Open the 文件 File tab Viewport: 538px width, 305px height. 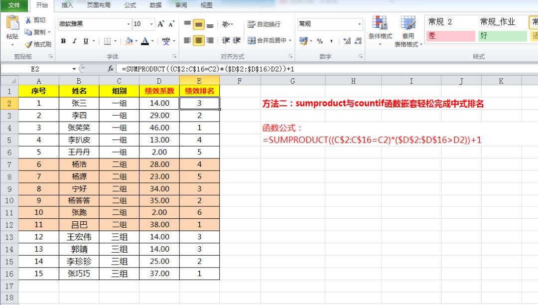14,5
